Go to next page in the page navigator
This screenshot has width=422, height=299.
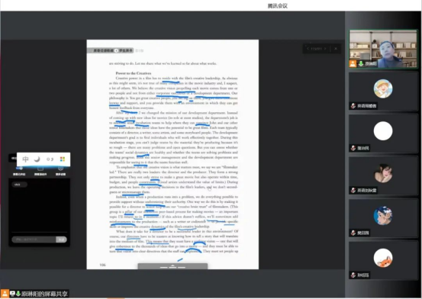[x=325, y=49]
